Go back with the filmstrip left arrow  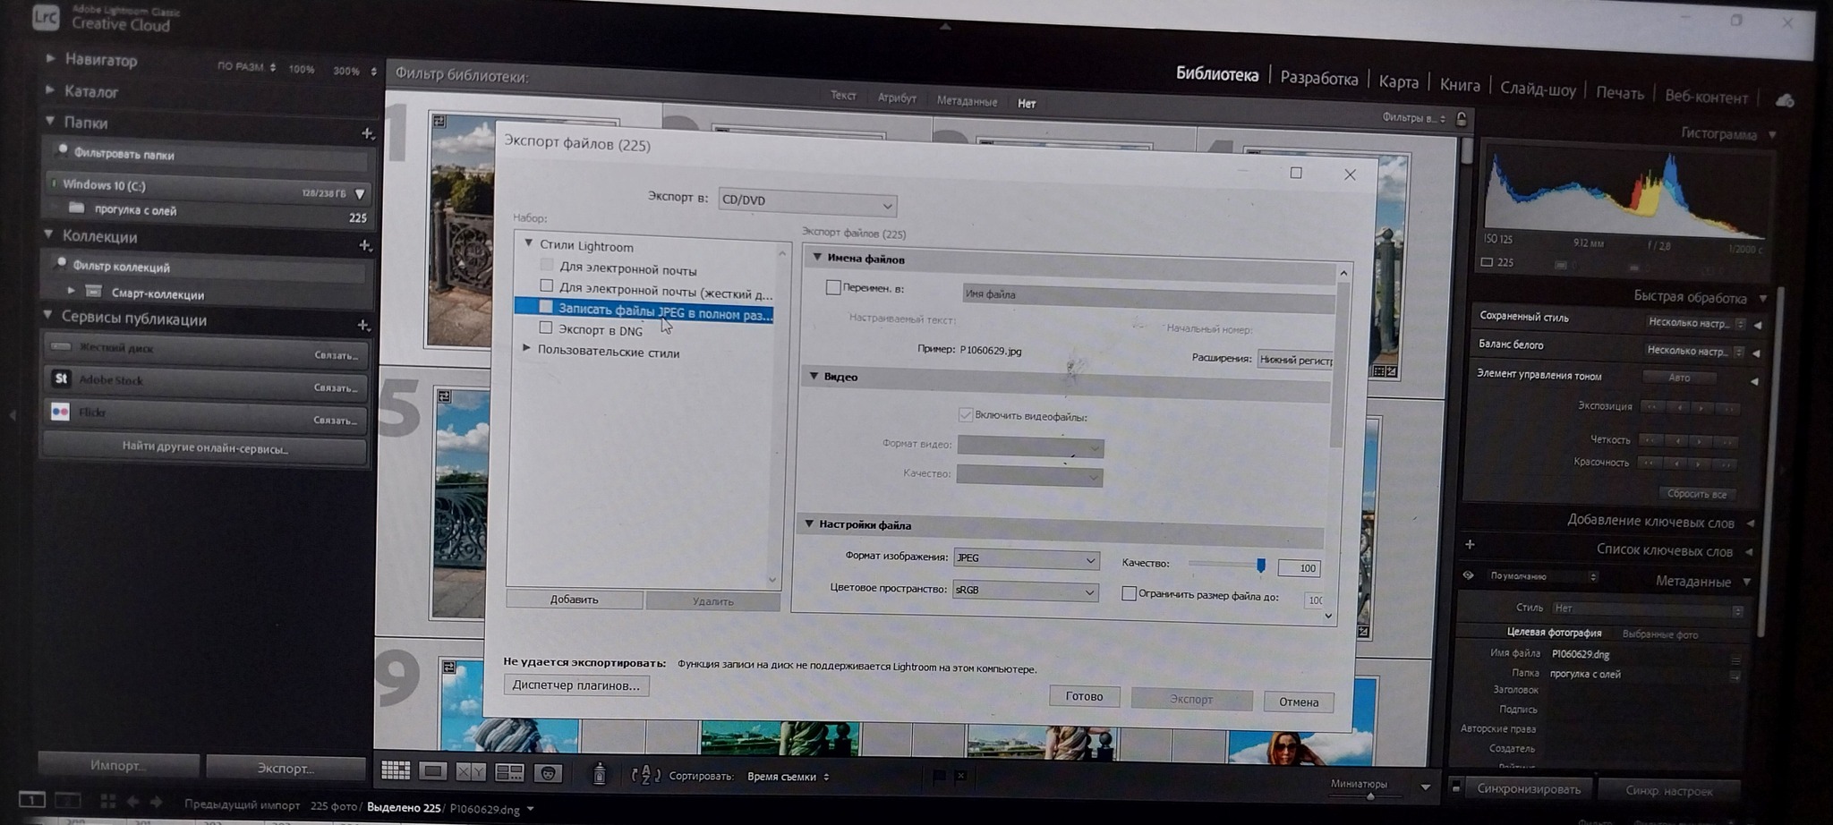[133, 802]
